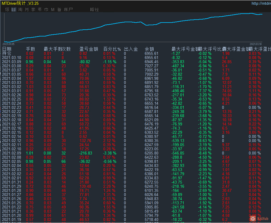Click the 2021.01.05 chart start date
The height and width of the screenshot is (223, 271).
point(8,44)
